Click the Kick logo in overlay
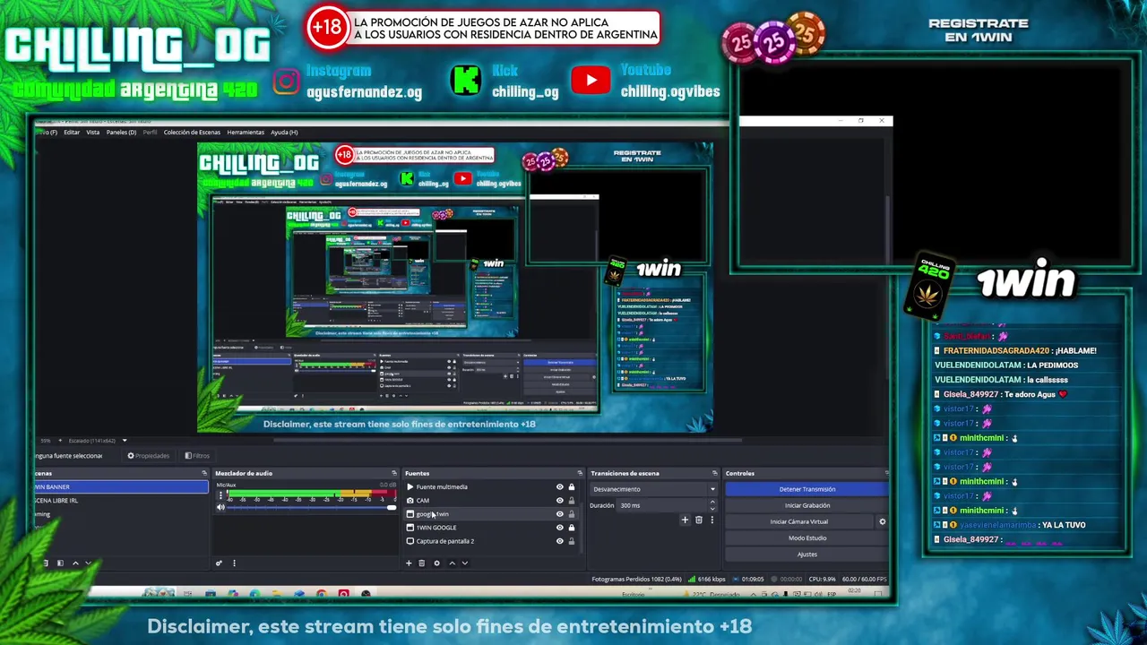Viewport: 1147px width, 645px height. pos(465,81)
